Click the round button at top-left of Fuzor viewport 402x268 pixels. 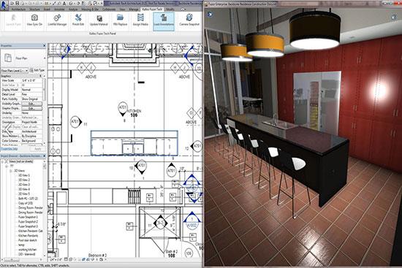click(210, 15)
